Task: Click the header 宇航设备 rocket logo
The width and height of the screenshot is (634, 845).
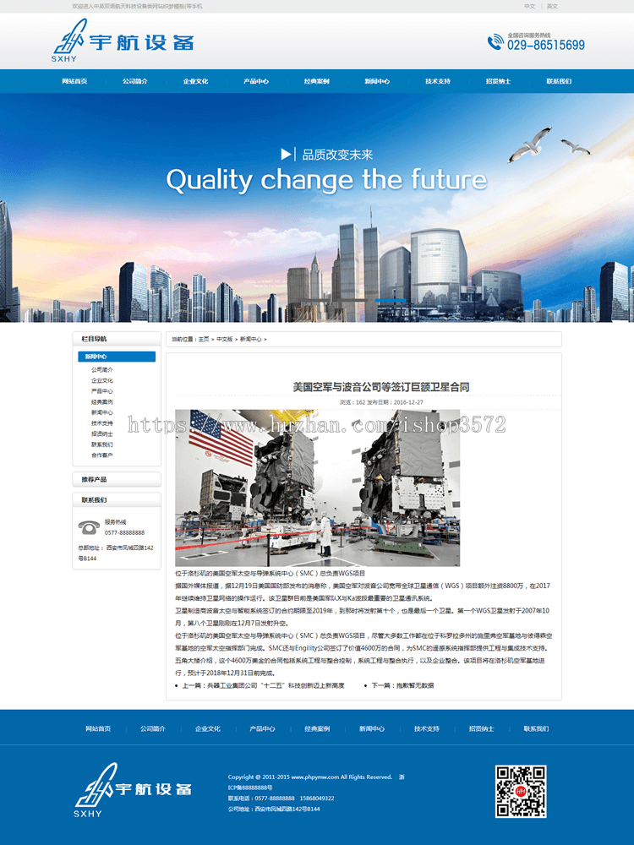Action: [123, 41]
